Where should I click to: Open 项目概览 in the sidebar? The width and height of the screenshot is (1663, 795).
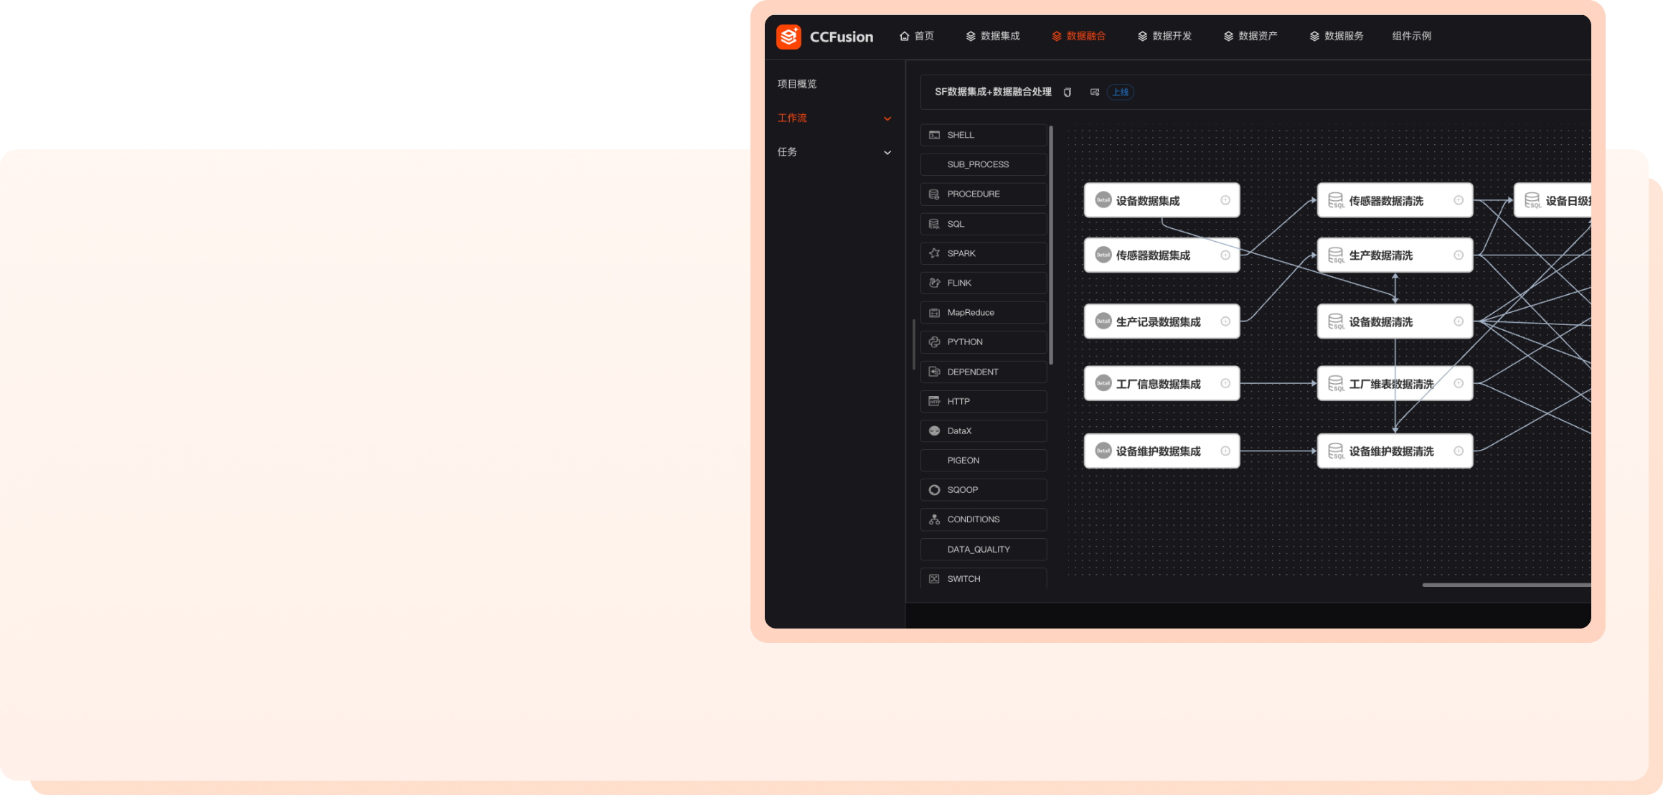coord(797,84)
